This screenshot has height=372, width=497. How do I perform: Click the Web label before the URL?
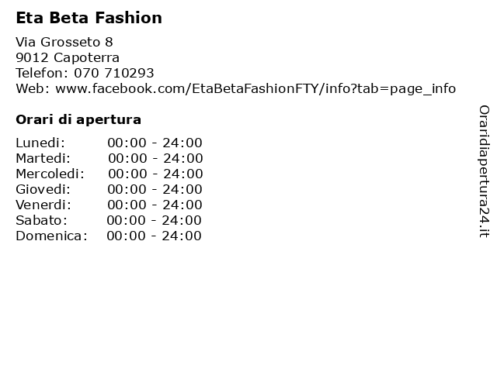(33, 88)
